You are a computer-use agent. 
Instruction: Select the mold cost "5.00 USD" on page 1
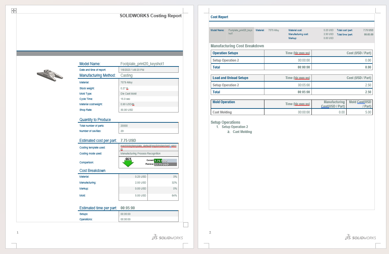(x=140, y=195)
